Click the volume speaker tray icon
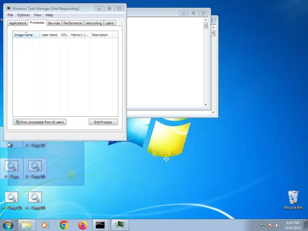The height and width of the screenshot is (231, 308). tap(277, 225)
